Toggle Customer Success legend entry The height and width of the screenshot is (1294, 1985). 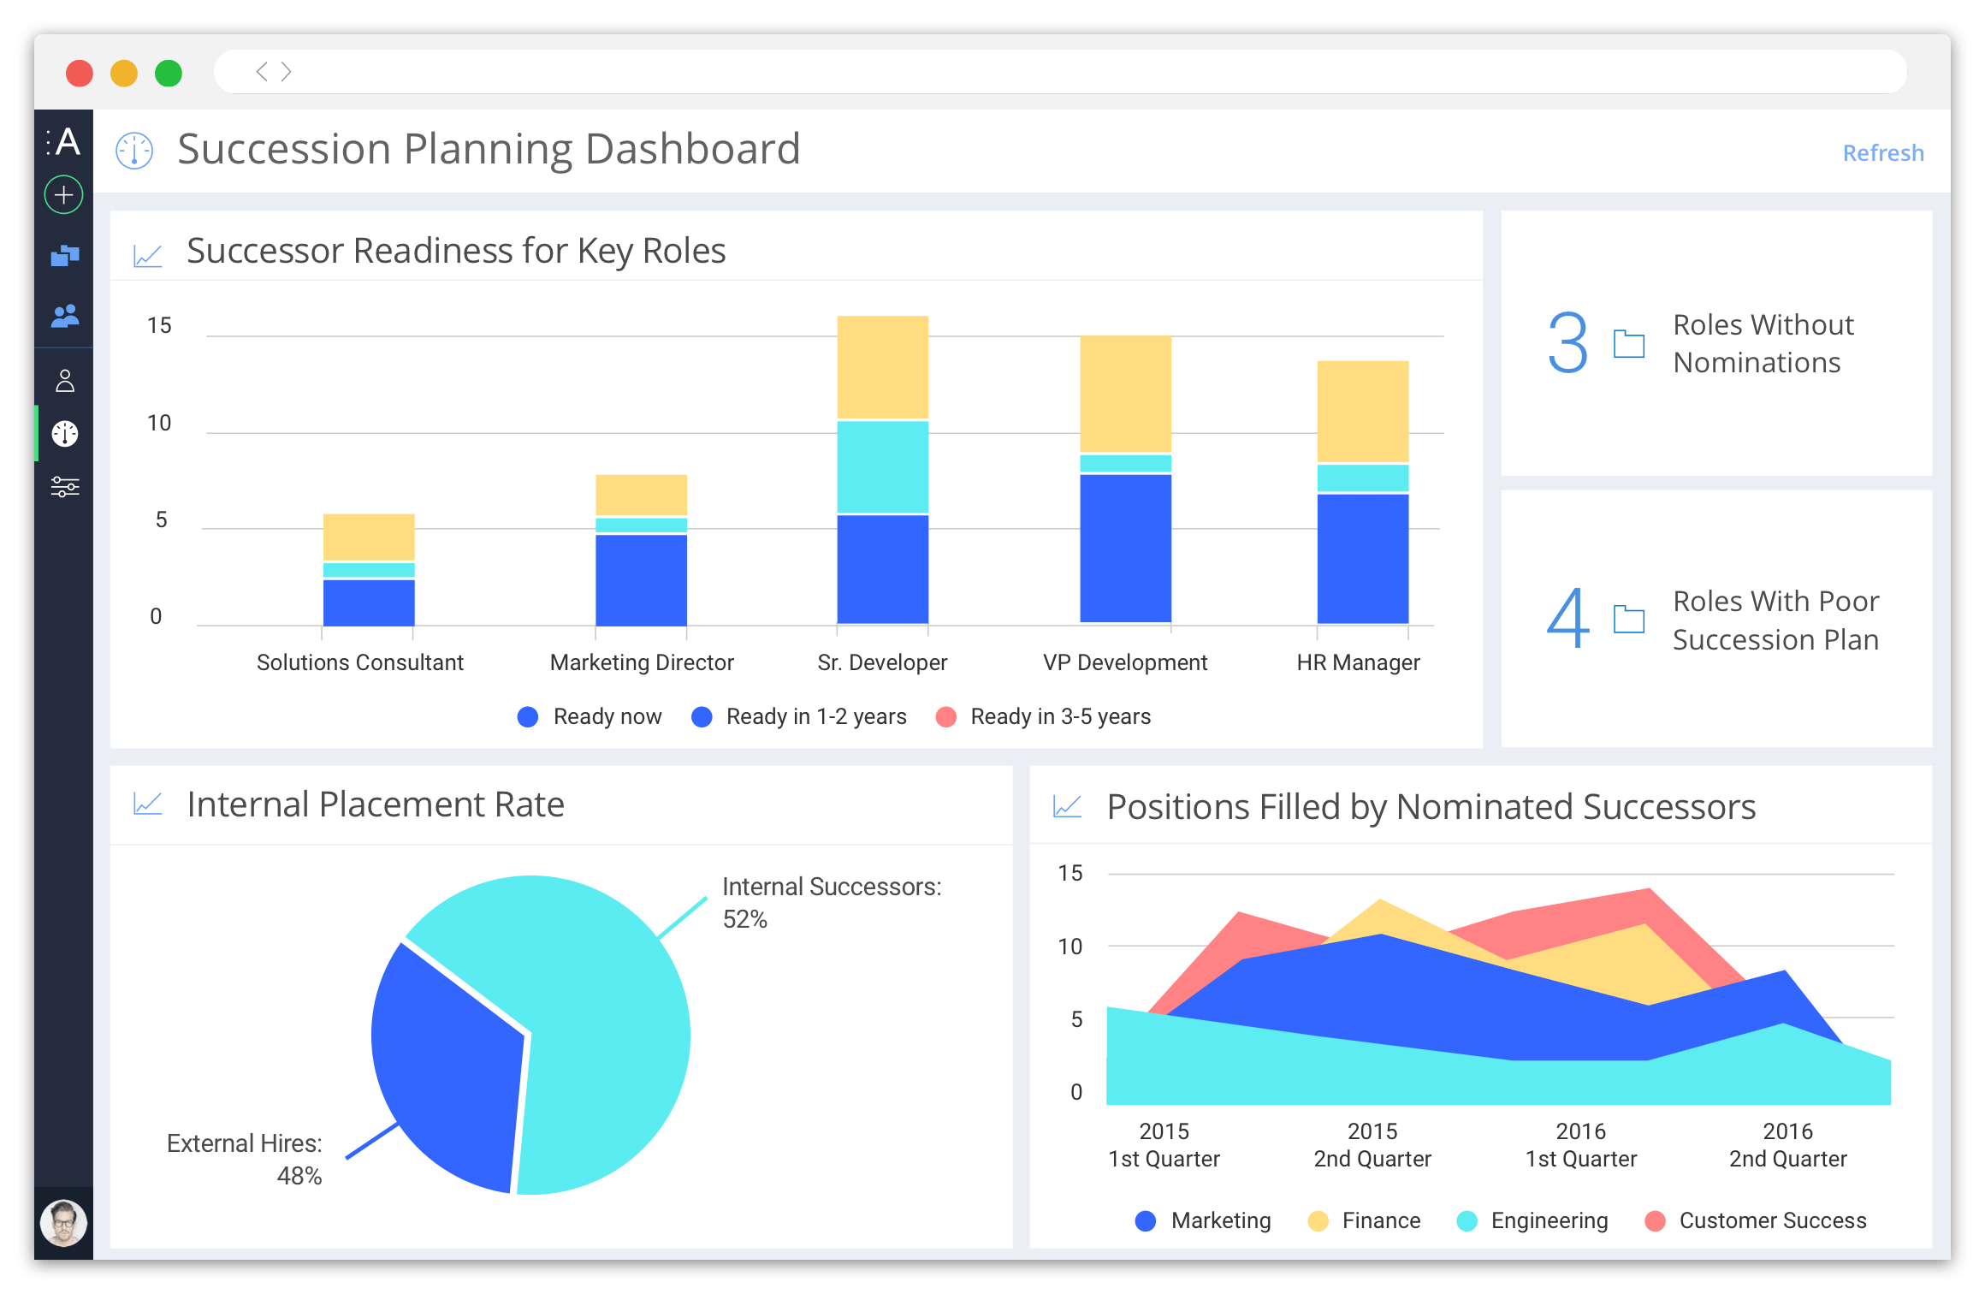(x=1756, y=1220)
